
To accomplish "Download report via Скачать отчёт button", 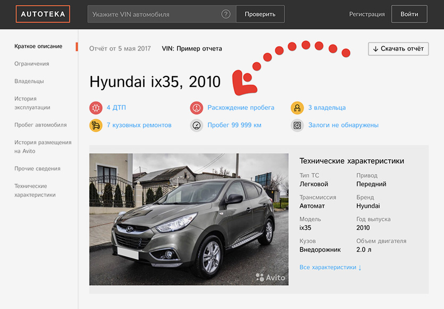I will (398, 49).
